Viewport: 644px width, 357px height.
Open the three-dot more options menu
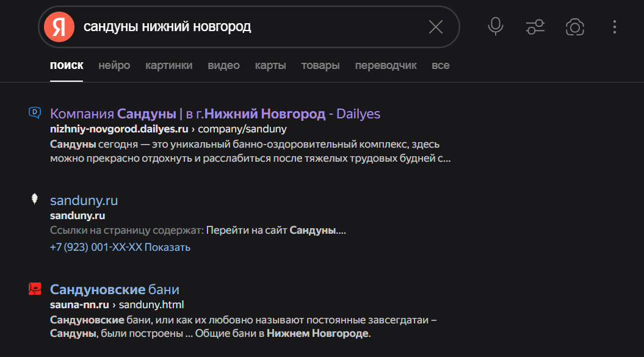[x=615, y=27]
